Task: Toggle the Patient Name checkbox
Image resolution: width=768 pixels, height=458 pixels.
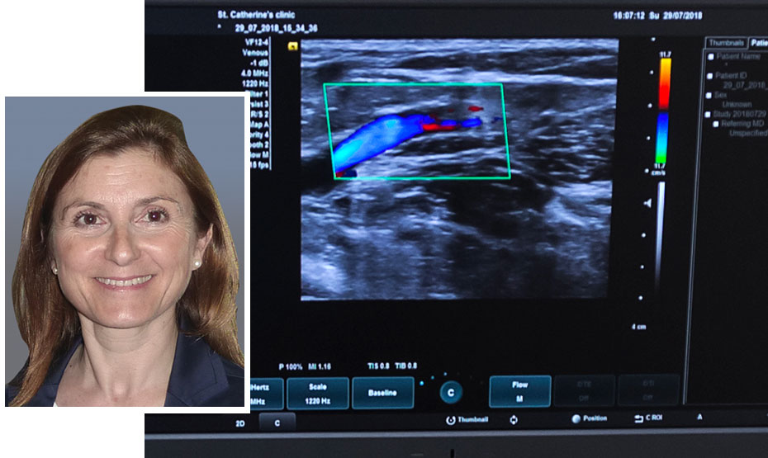Action: tap(710, 56)
